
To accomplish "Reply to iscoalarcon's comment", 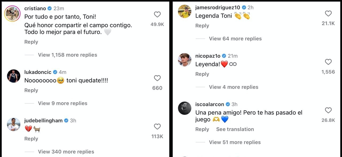I will (202, 129).
